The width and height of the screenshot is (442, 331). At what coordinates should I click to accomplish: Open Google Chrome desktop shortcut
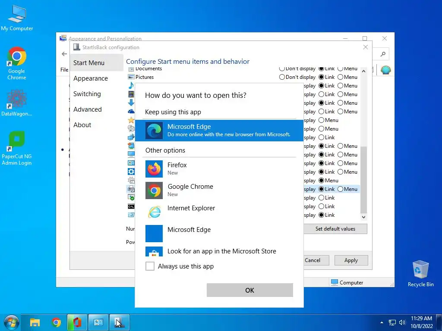(17, 64)
